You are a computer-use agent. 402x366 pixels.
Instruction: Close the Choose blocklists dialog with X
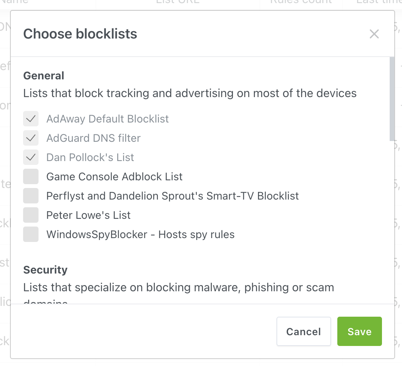point(374,34)
